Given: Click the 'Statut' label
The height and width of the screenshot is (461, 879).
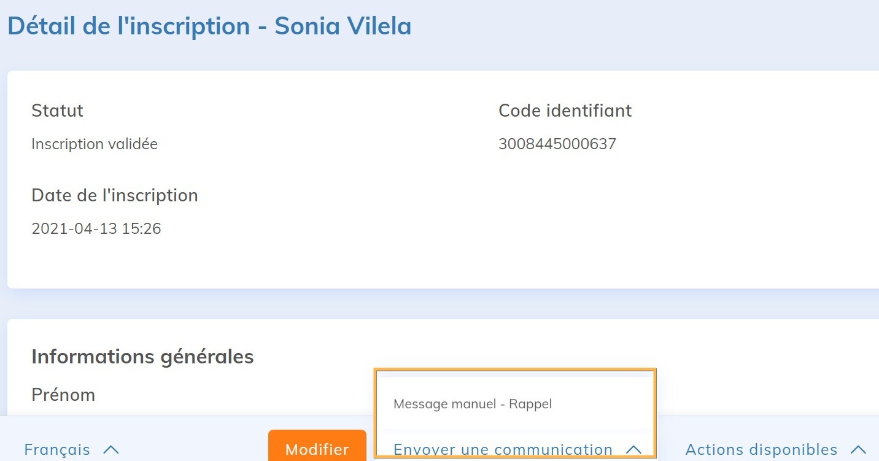Looking at the screenshot, I should (57, 110).
